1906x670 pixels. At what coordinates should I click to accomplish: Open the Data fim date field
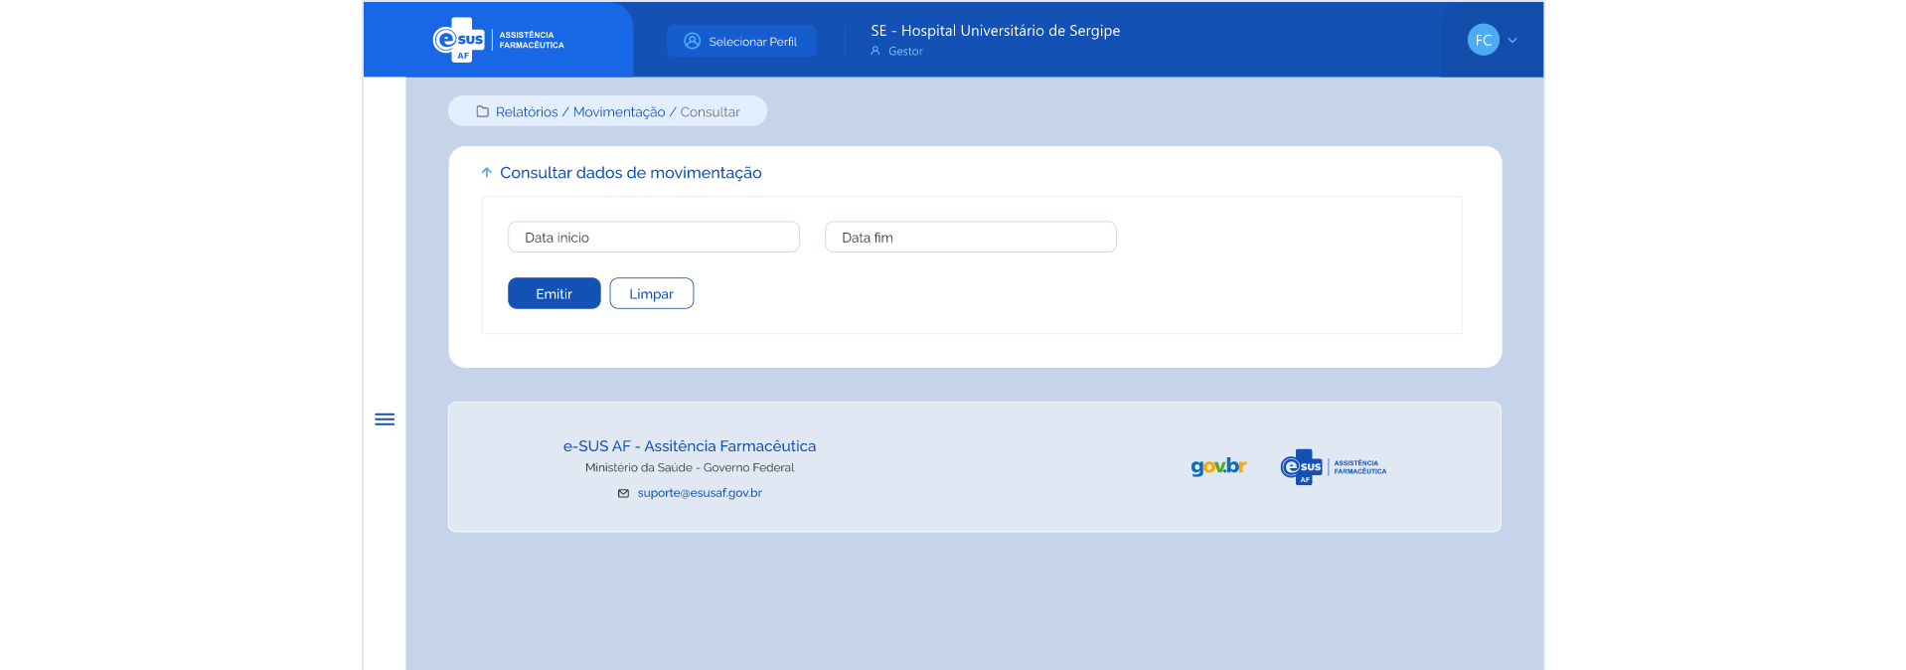point(970,238)
